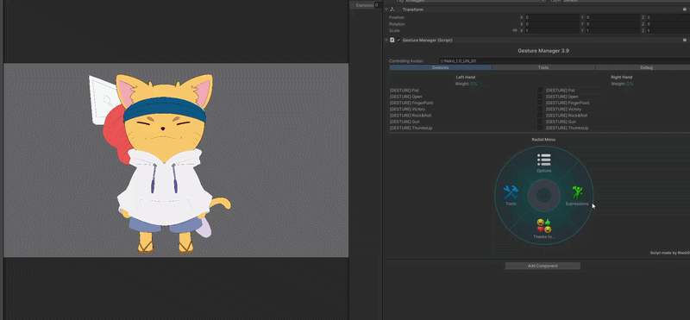The width and height of the screenshot is (690, 320).
Task: Switch to the Gestures tab
Action: [x=440, y=67]
